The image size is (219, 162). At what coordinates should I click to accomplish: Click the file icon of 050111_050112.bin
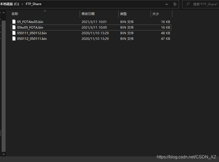pos(14,33)
